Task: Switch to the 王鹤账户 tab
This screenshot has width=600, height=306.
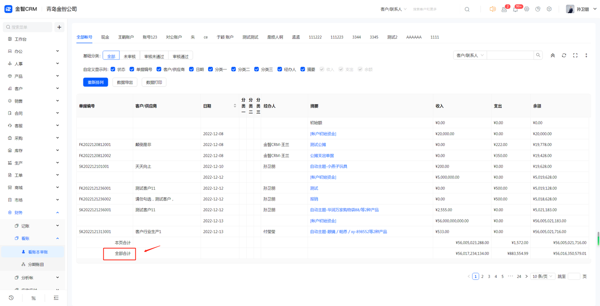Action: coord(126,37)
